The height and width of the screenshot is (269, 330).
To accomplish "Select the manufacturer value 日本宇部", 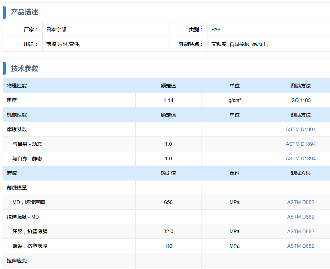I will [56, 30].
